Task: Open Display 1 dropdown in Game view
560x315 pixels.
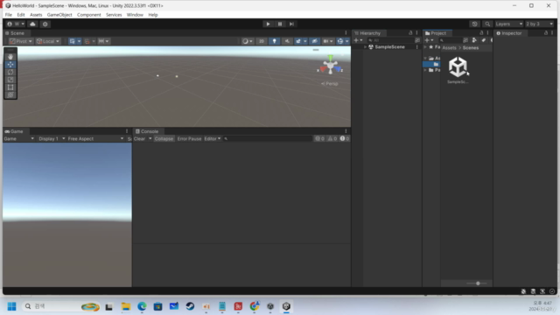Action: tap(52, 138)
